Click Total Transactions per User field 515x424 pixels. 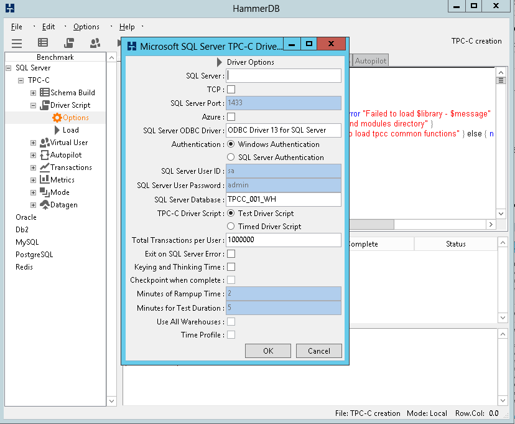pos(284,240)
